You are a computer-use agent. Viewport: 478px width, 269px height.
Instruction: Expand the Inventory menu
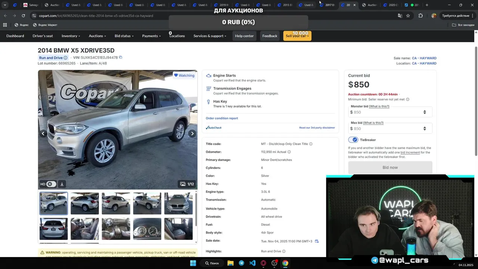point(71,36)
